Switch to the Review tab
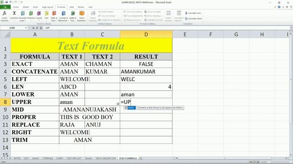 coord(81,7)
